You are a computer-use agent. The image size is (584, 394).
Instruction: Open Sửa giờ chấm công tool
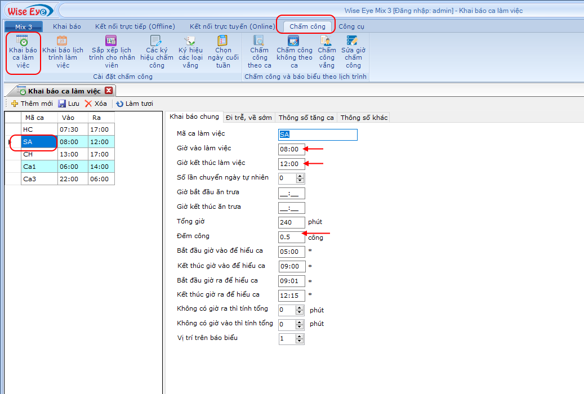click(x=353, y=52)
